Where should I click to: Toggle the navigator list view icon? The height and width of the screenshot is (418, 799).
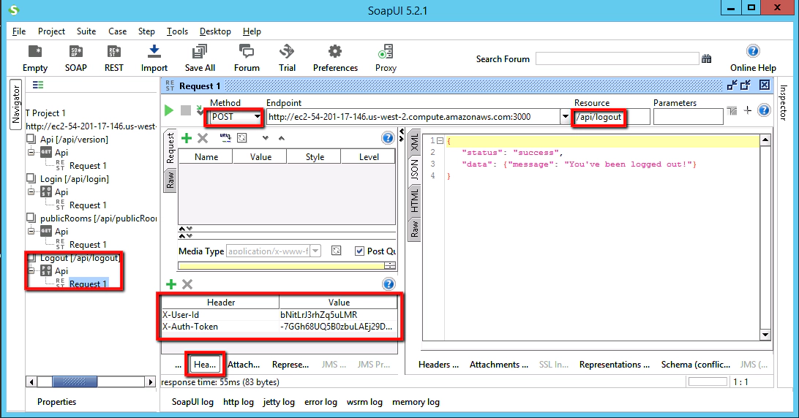click(x=38, y=85)
